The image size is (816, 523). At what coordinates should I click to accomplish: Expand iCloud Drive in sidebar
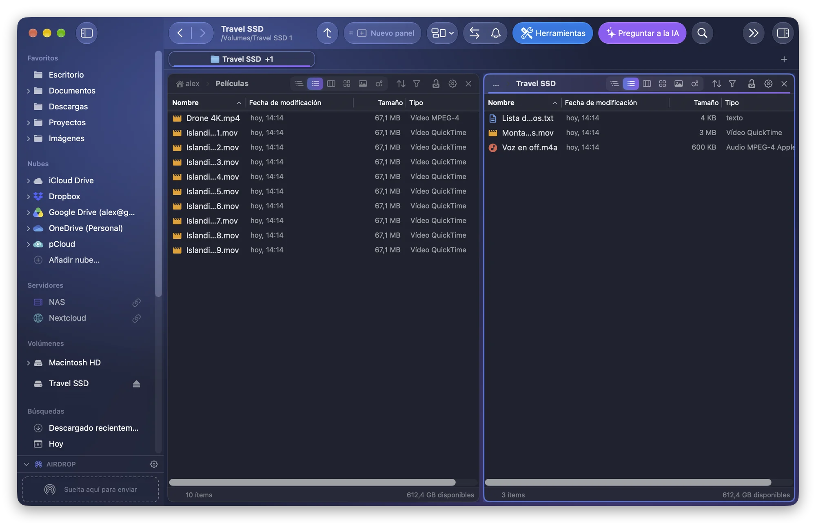[28, 181]
